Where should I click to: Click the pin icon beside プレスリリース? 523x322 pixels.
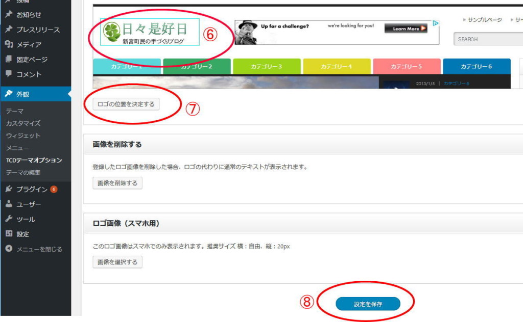tap(9, 29)
